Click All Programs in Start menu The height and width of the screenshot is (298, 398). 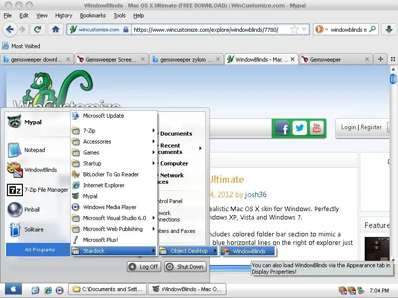coord(38,250)
